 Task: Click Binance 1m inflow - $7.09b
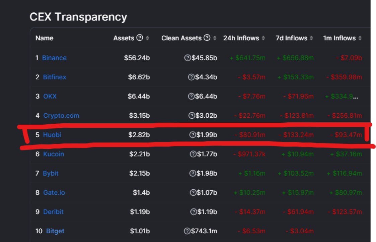click(349, 58)
